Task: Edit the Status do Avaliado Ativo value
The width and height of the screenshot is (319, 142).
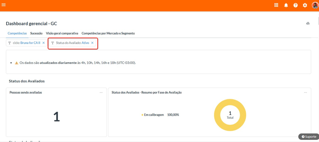Action: (85, 43)
